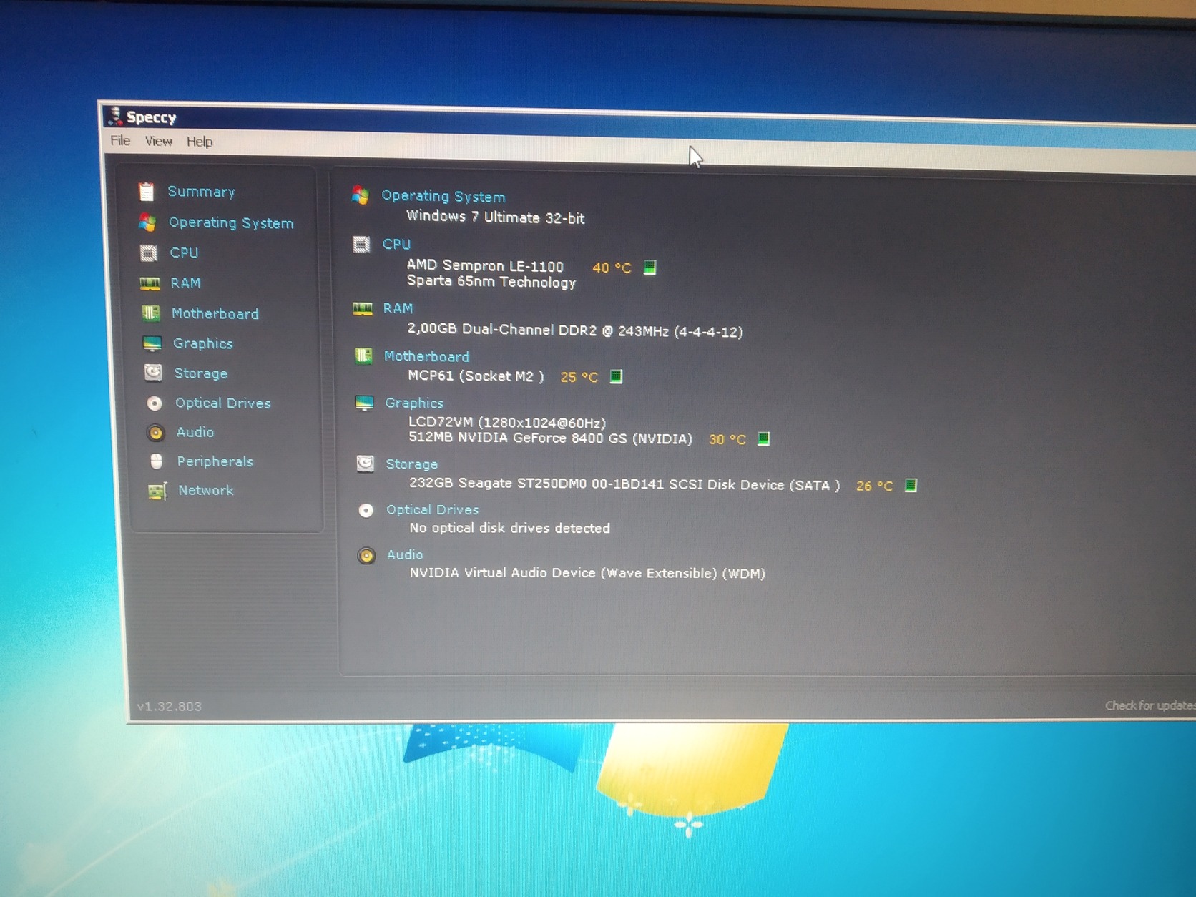The image size is (1196, 897).
Task: Click the '512MB NVIDIA GeForce 8400 GS' text
Action: (551, 438)
